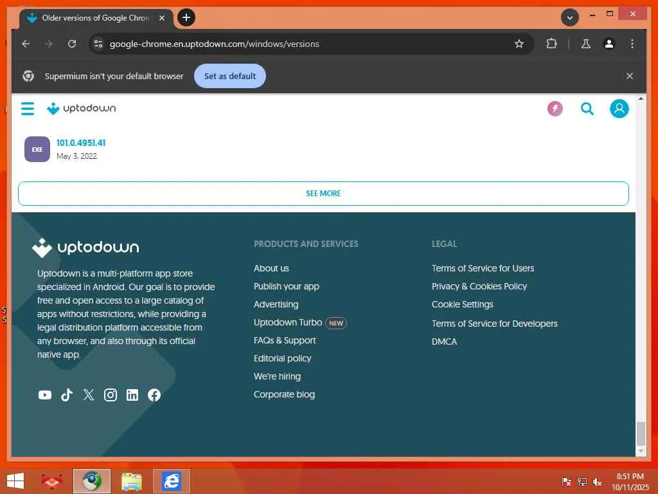658x494 pixels.
Task: Reload the page
Action: point(72,44)
